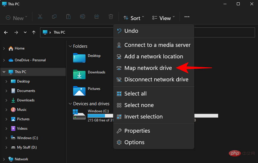Collapse the Devices and drives group
Viewport: 258px width, 163px height.
point(89,104)
